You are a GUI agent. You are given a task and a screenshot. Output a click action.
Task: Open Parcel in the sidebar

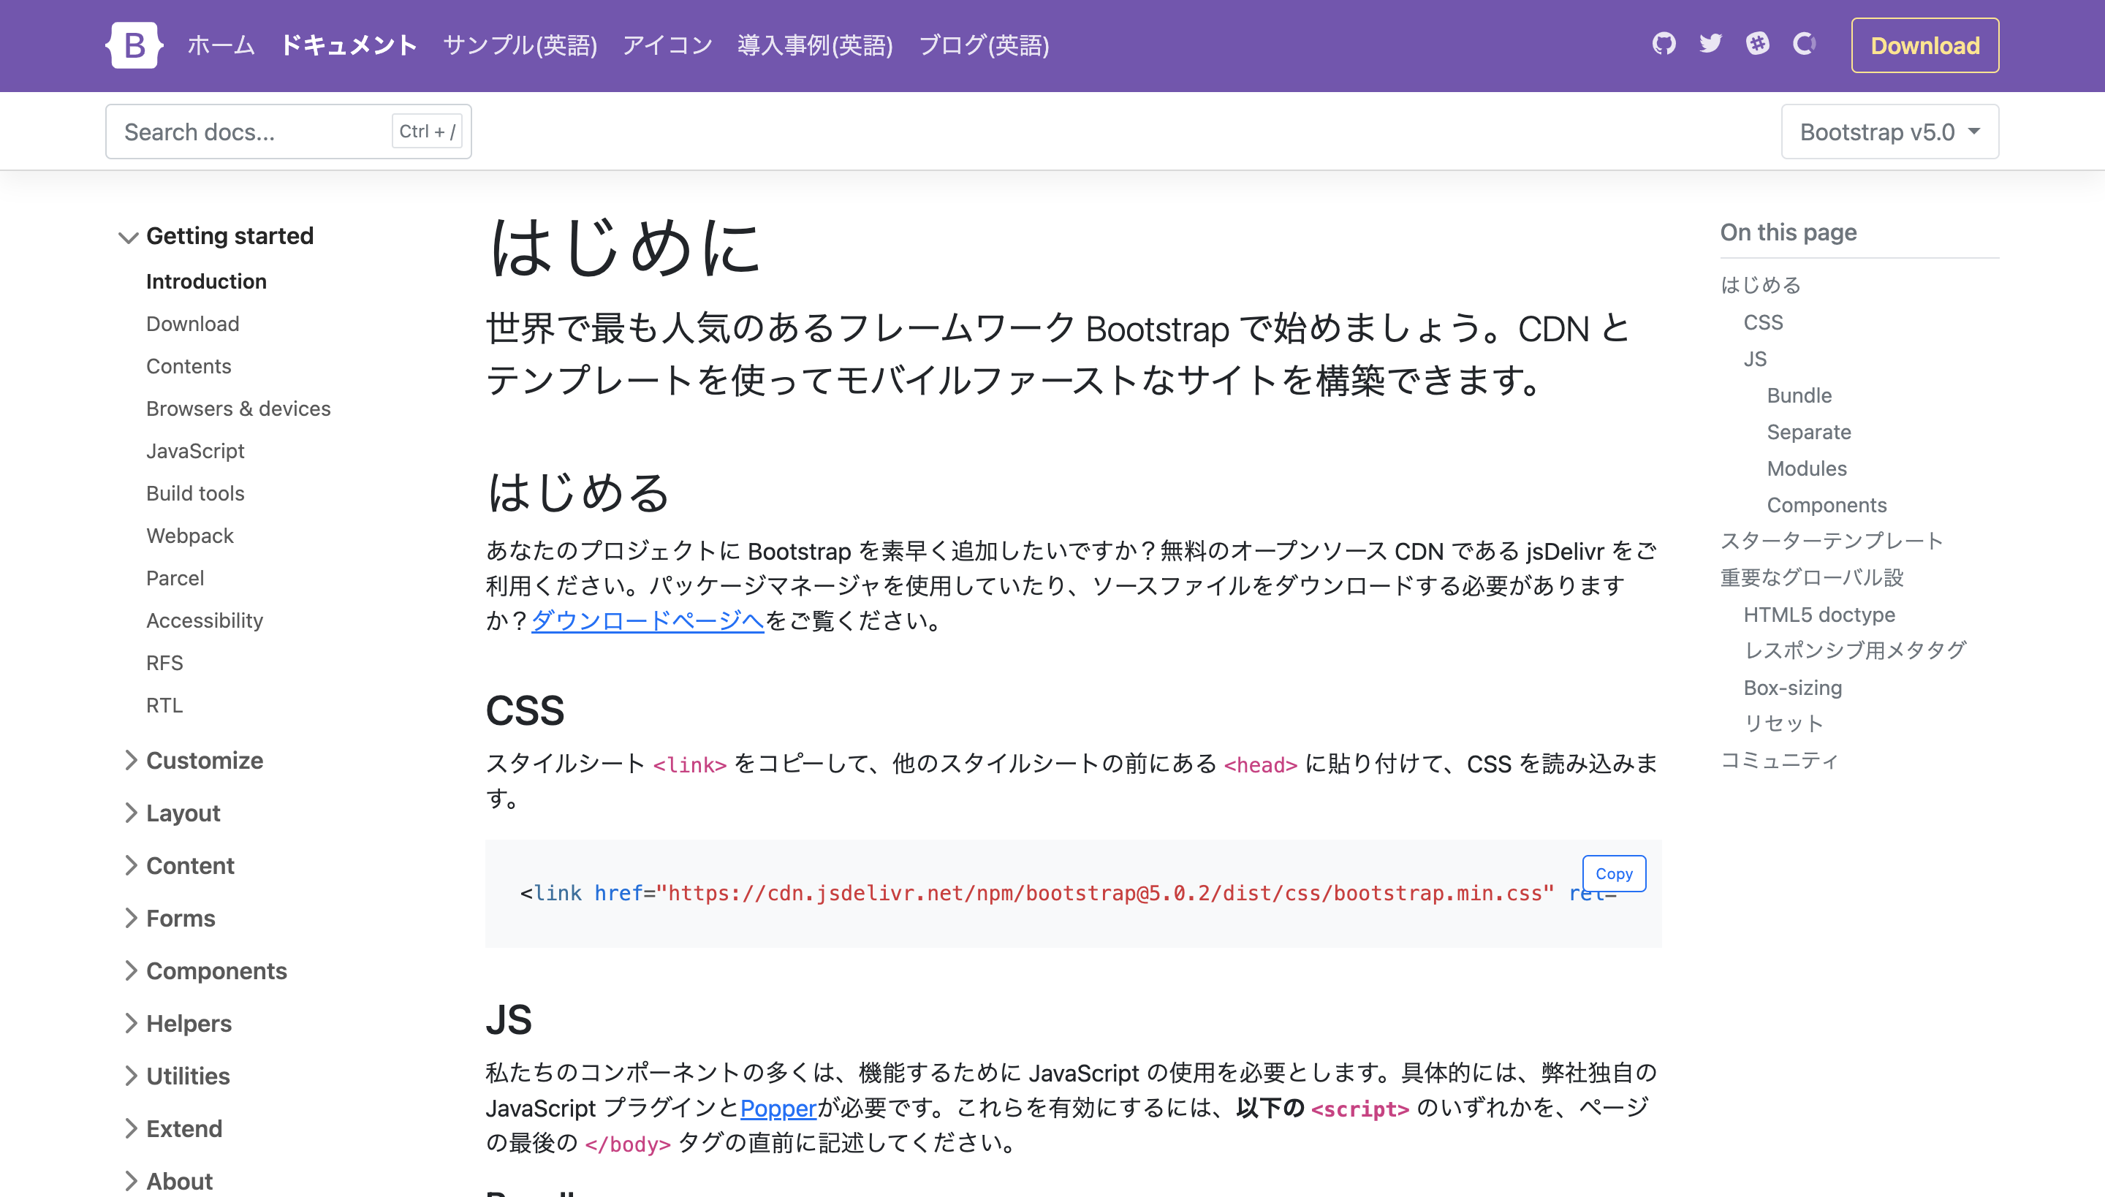(174, 578)
